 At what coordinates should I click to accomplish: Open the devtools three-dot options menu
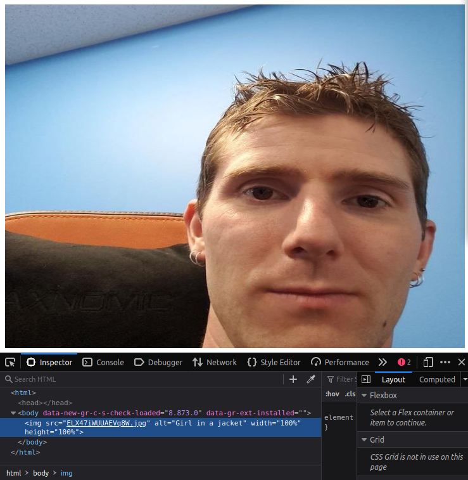point(445,363)
